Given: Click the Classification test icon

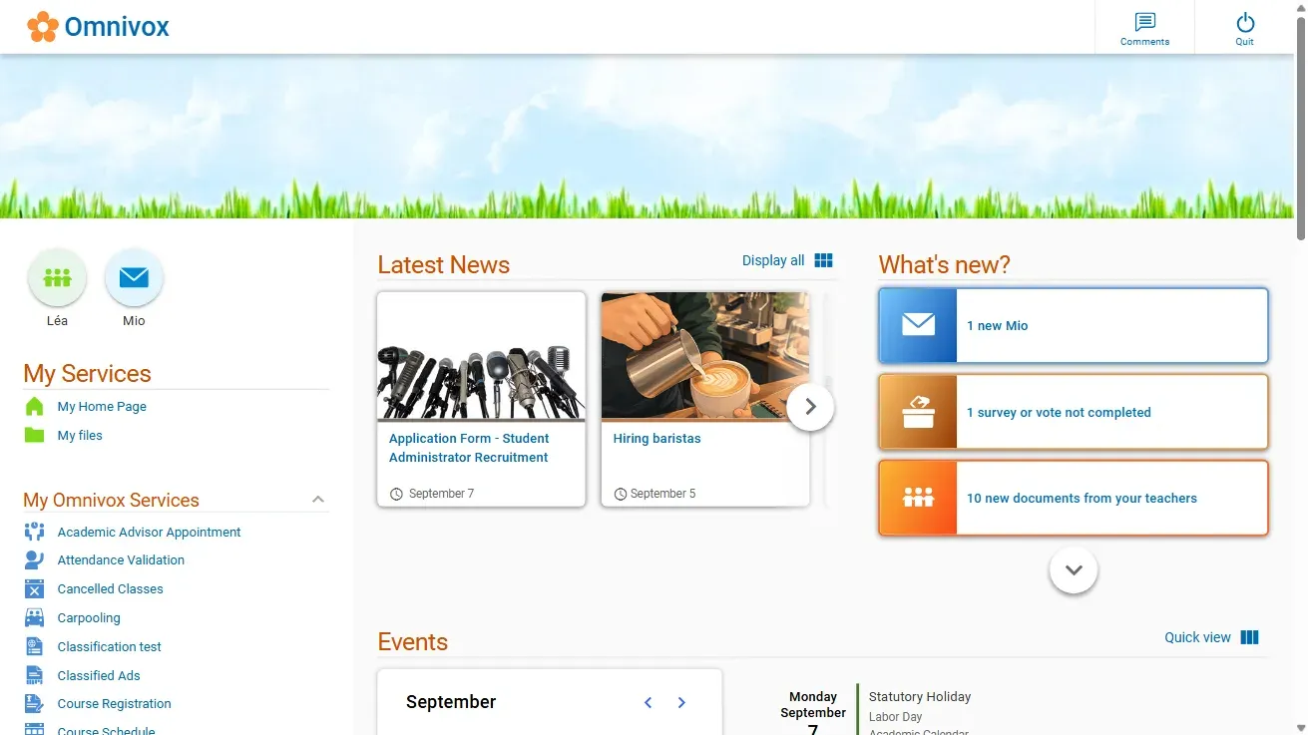Looking at the screenshot, I should 35,646.
